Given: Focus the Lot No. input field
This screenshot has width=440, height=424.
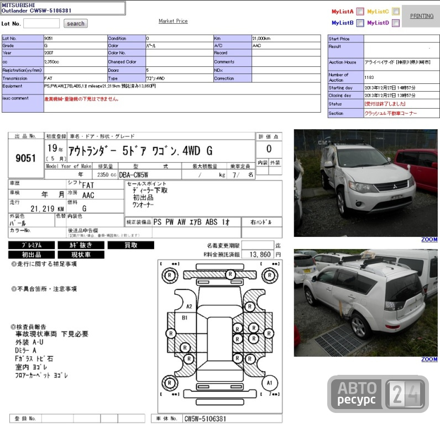Looking at the screenshot, I should tap(41, 23).
